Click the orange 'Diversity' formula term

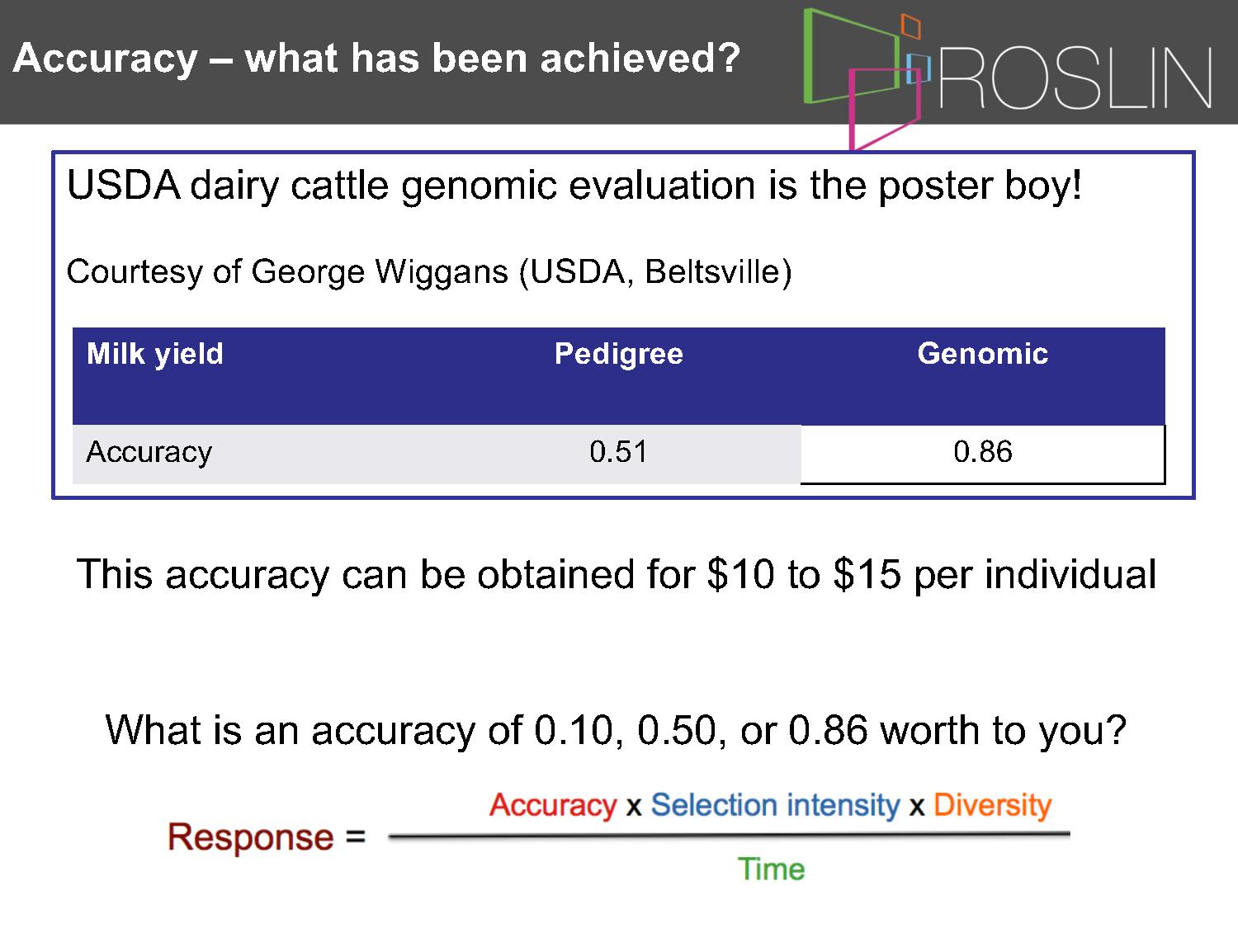[x=993, y=805]
